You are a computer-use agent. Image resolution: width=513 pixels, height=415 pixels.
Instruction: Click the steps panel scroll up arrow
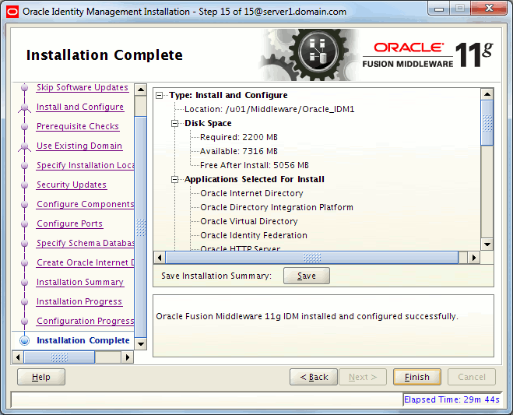point(141,90)
